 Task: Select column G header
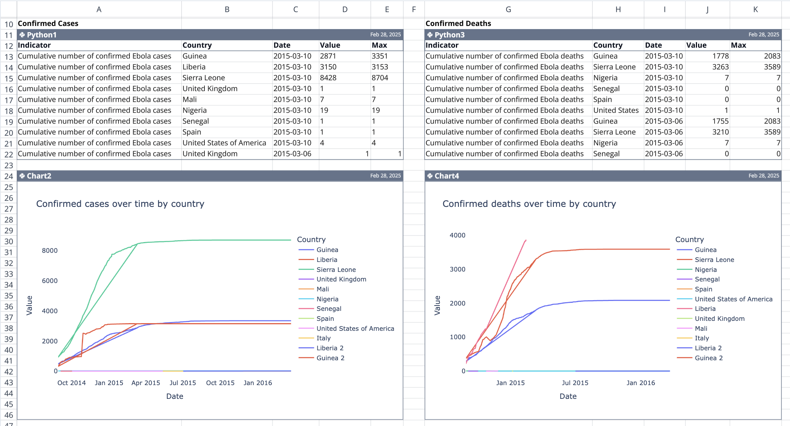click(x=508, y=9)
